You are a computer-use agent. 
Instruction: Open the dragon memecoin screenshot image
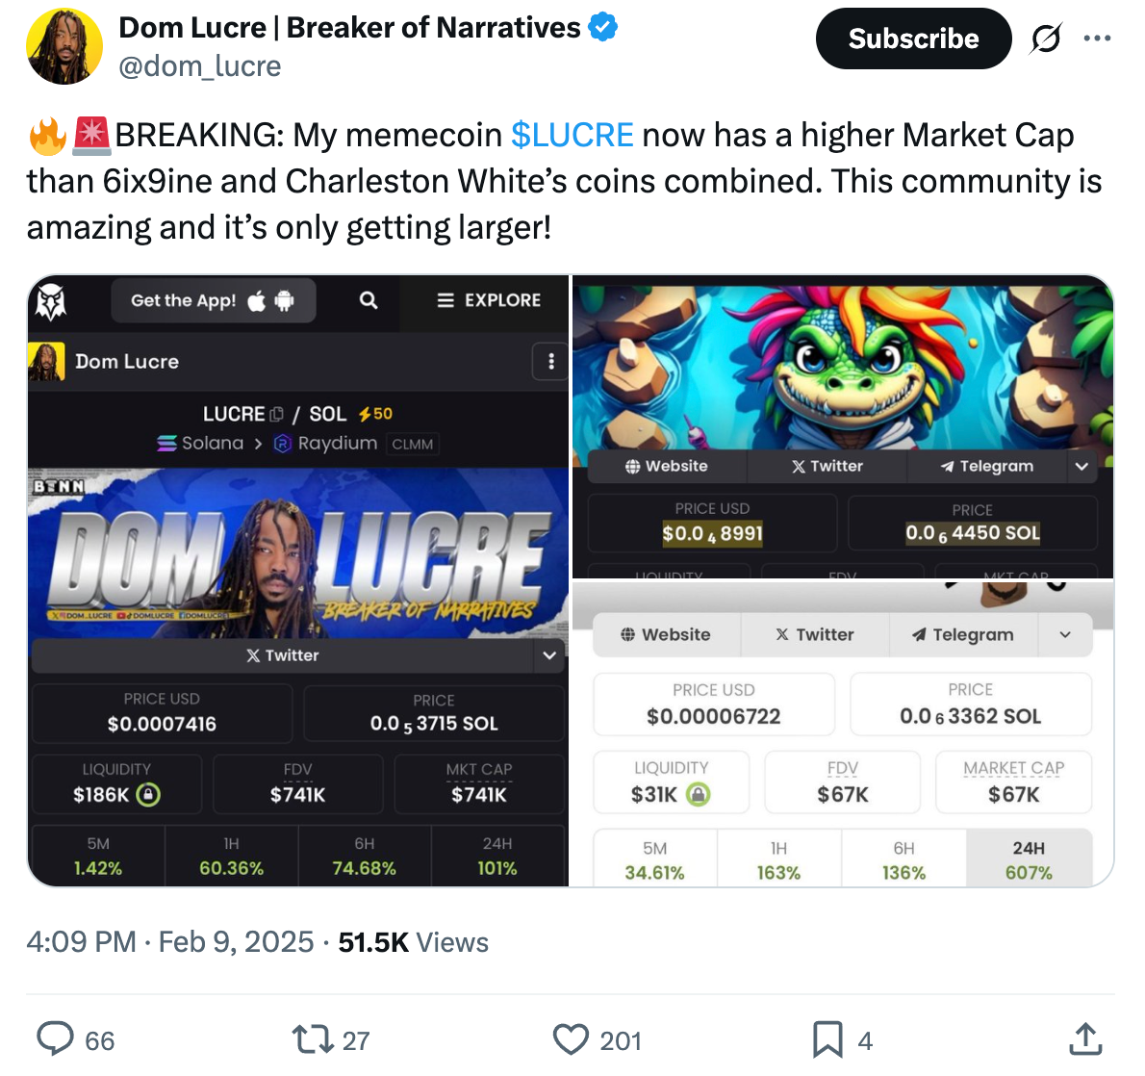(x=843, y=426)
